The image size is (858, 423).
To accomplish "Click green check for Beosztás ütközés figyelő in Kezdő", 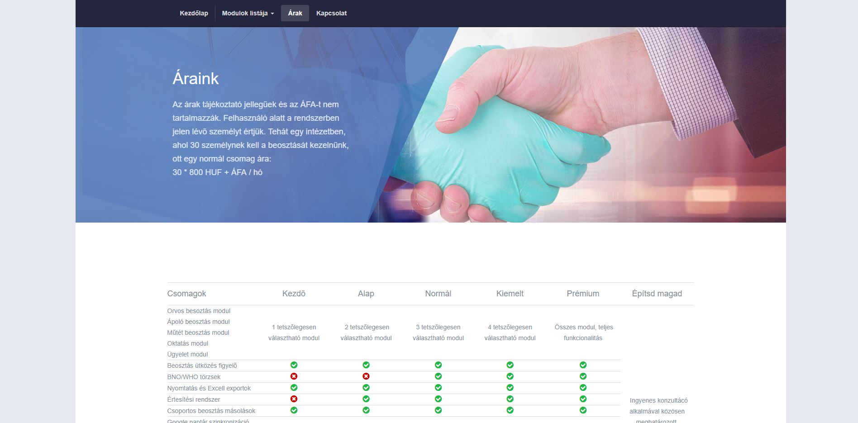I will click(x=294, y=365).
